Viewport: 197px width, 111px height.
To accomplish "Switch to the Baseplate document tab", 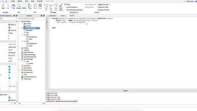I will [52, 16].
